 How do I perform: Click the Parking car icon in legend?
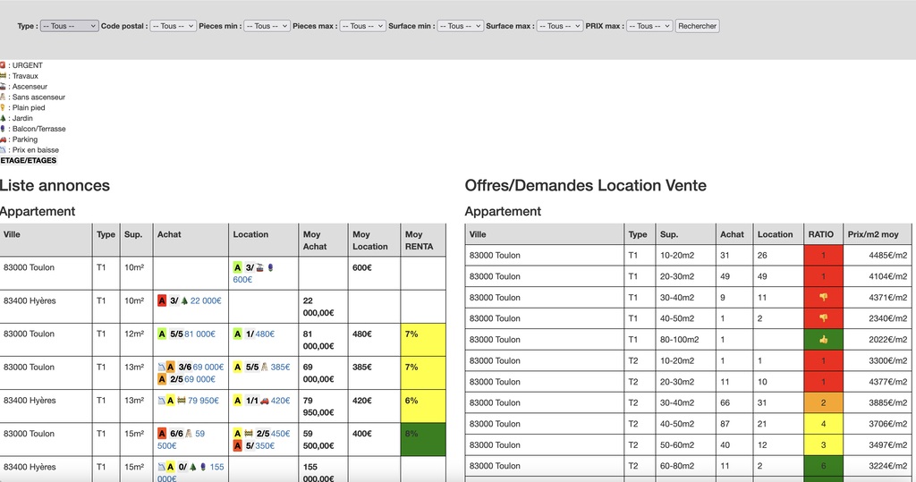click(3, 140)
